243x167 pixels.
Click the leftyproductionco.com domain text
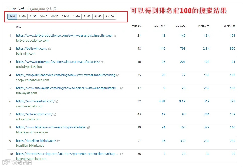32,40
